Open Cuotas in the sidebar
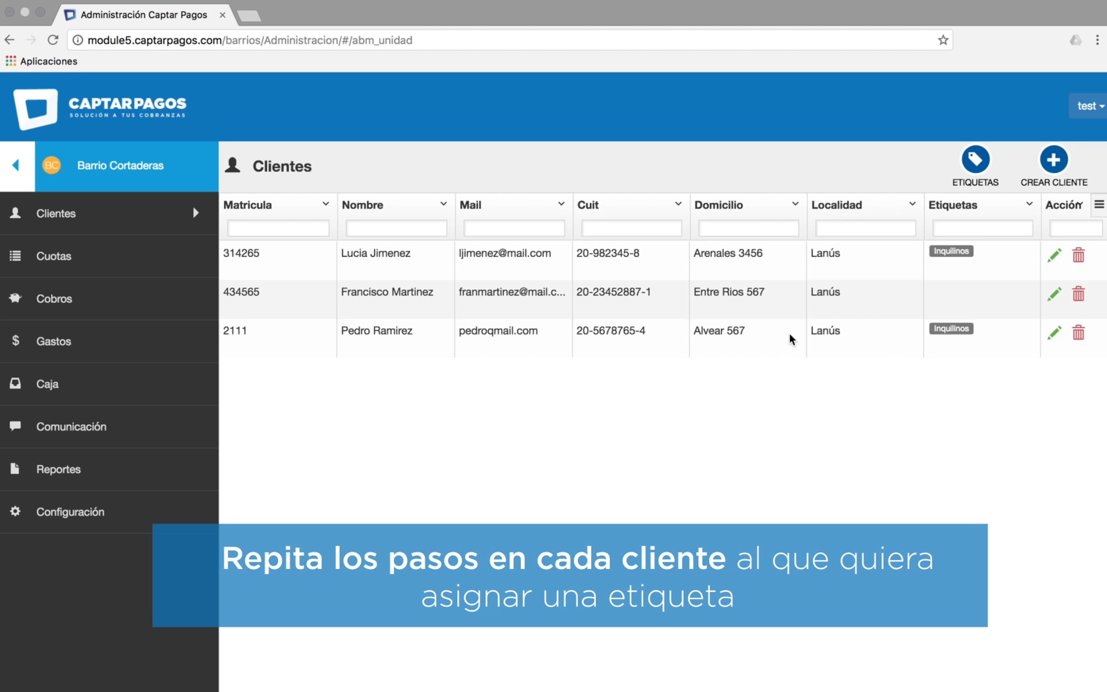 [x=54, y=256]
